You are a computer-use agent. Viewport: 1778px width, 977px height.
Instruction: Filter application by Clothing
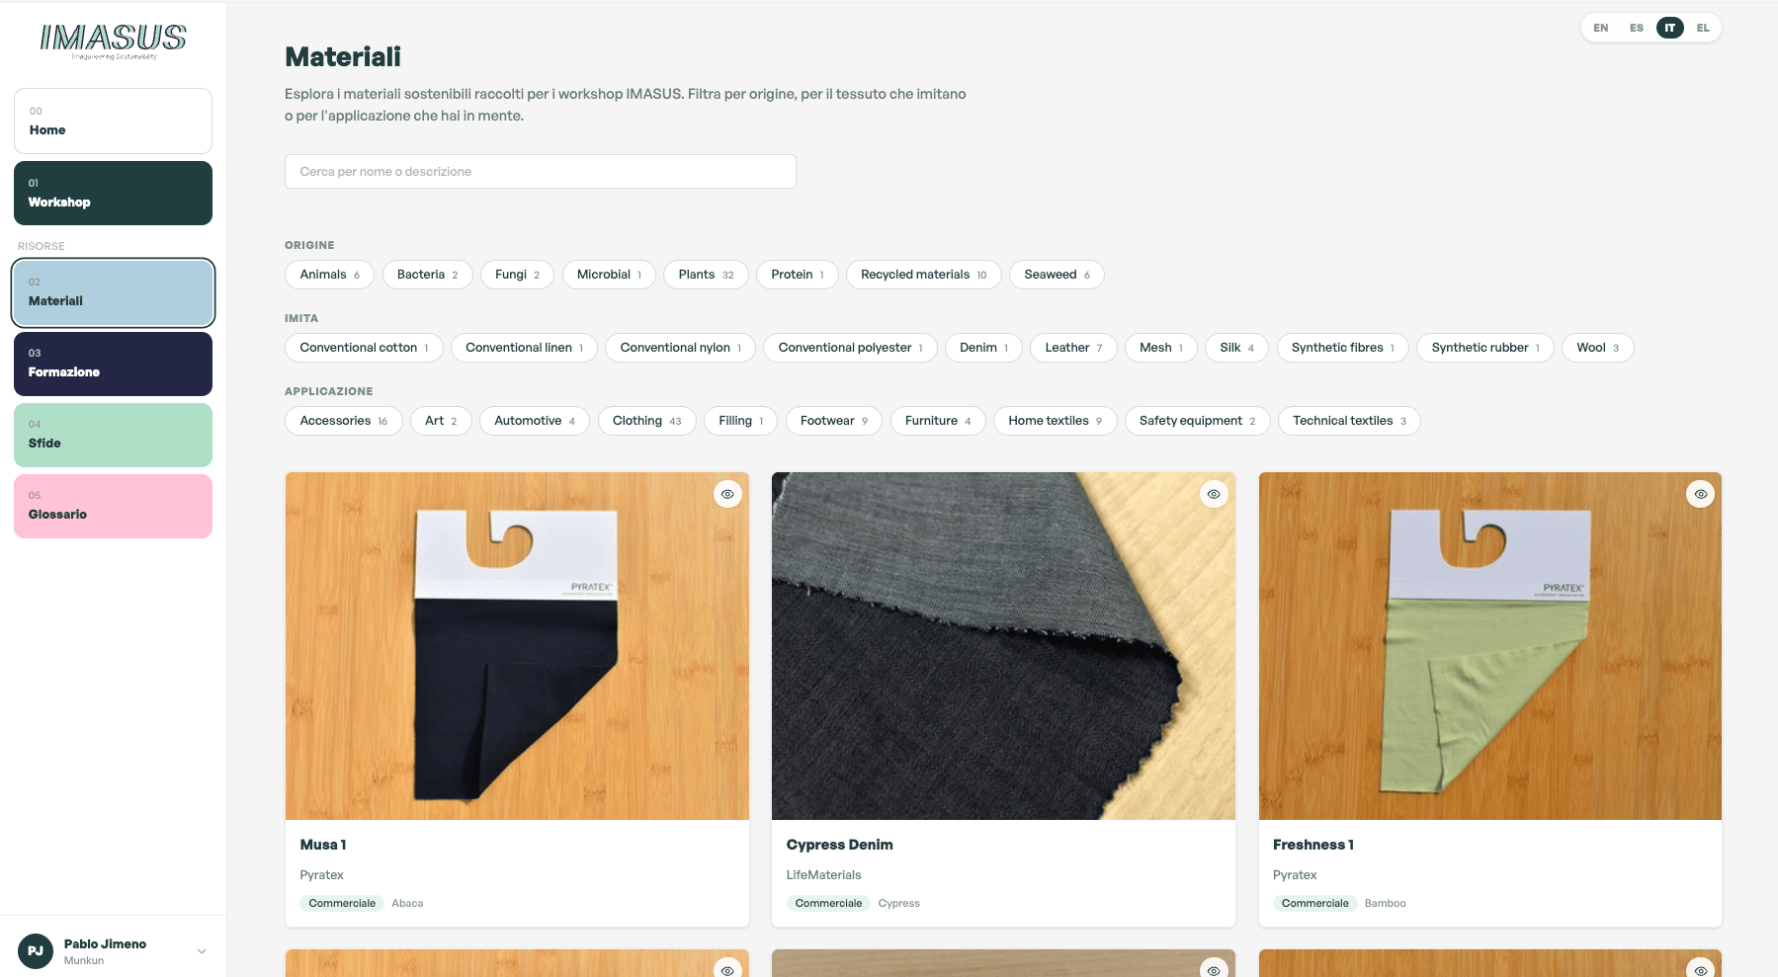click(646, 421)
